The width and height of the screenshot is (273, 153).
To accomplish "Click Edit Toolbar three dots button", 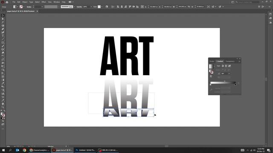I will tap(3, 129).
